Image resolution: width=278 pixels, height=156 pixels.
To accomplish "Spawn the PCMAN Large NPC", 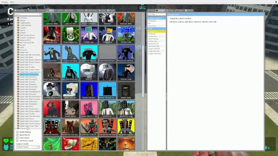I will click(x=89, y=35).
